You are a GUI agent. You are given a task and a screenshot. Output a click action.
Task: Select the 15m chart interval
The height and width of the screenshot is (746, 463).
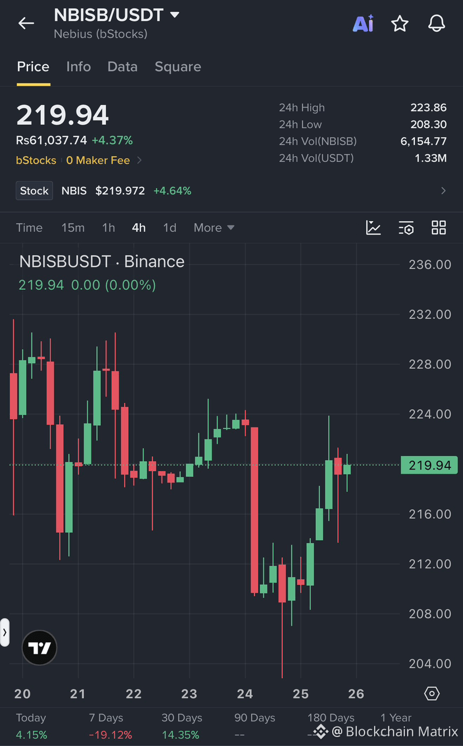click(73, 228)
